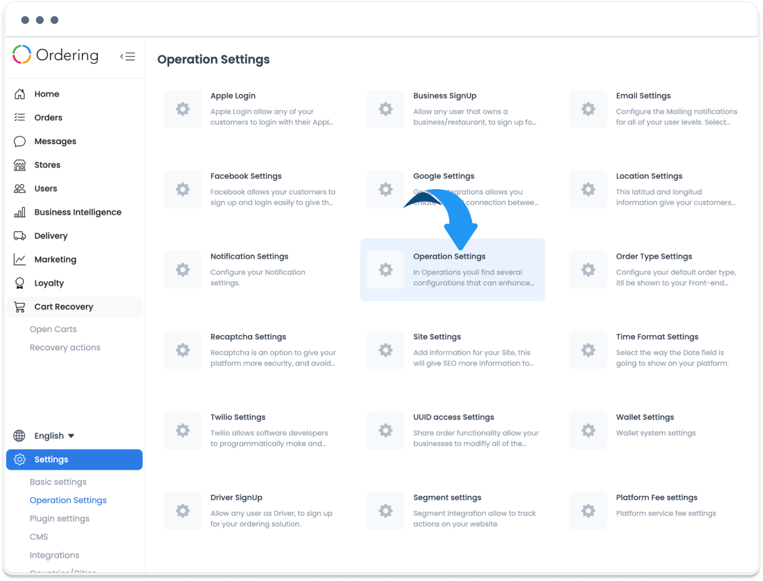This screenshot has height=581, width=763.
Task: Open the Business SignUp settings title
Action: coord(445,96)
